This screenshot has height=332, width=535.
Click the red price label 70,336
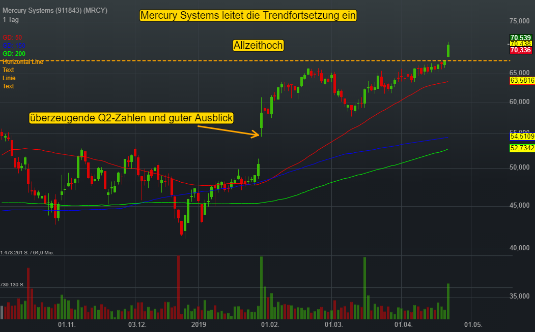click(x=521, y=50)
